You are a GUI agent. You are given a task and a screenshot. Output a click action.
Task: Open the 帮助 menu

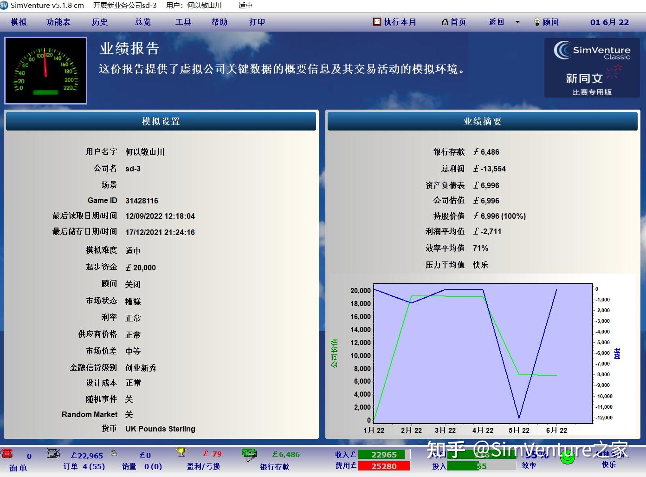coord(219,22)
